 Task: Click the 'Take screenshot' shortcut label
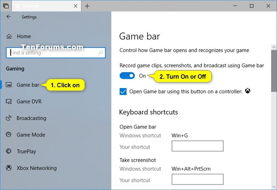(138, 160)
